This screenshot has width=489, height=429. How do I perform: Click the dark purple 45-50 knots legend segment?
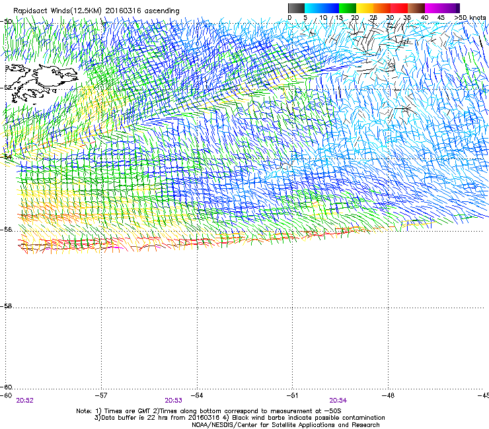click(451, 8)
